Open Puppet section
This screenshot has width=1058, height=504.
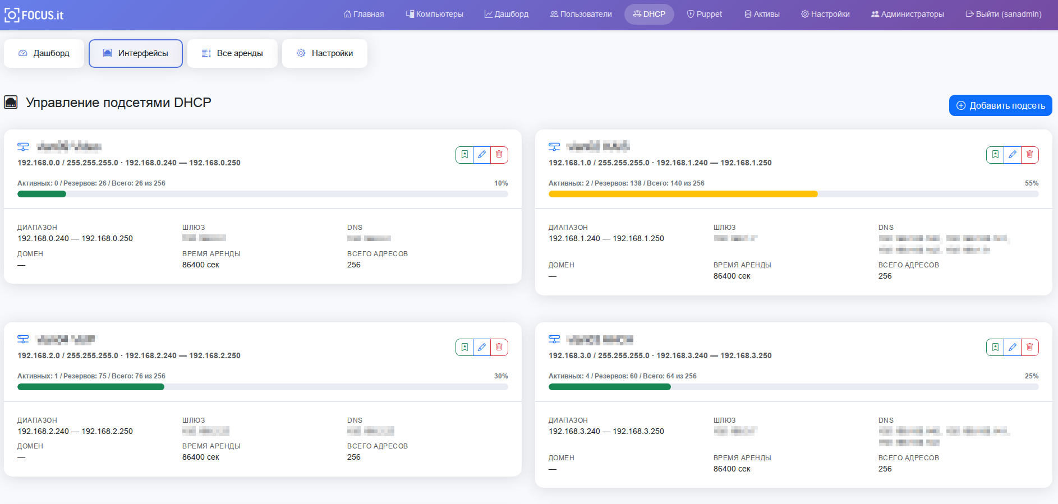pyautogui.click(x=705, y=14)
